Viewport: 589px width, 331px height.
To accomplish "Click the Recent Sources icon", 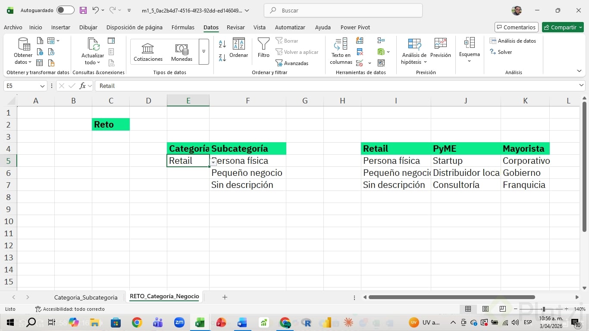I will point(51,52).
